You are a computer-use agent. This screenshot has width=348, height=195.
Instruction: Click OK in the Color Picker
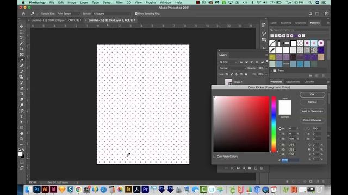312,94
